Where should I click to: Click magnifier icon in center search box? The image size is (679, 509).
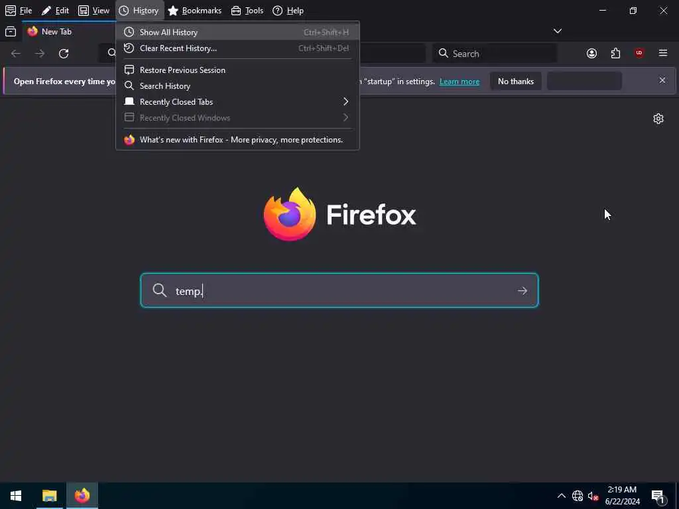coord(159,290)
